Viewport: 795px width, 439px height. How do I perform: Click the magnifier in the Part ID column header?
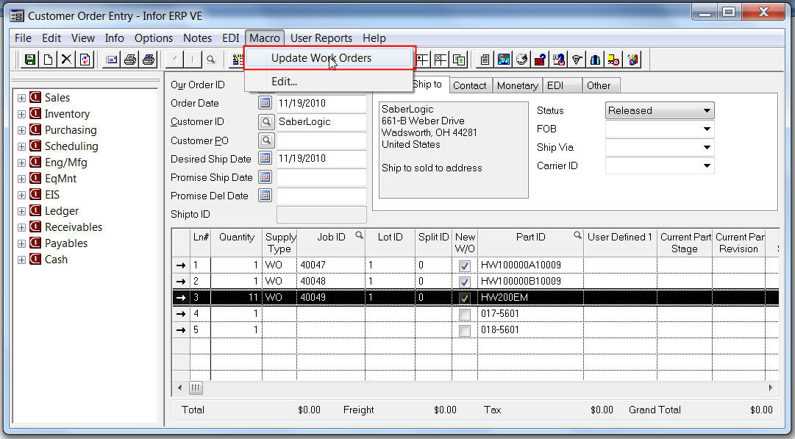coord(577,235)
